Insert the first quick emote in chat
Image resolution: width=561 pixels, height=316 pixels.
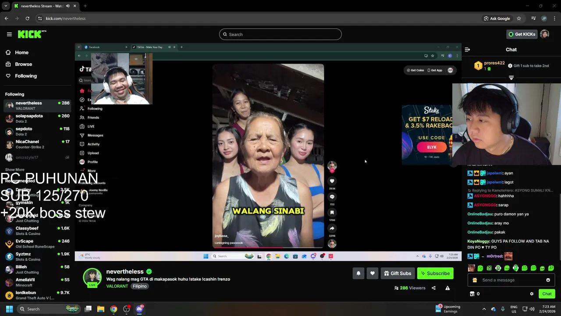pos(471,268)
